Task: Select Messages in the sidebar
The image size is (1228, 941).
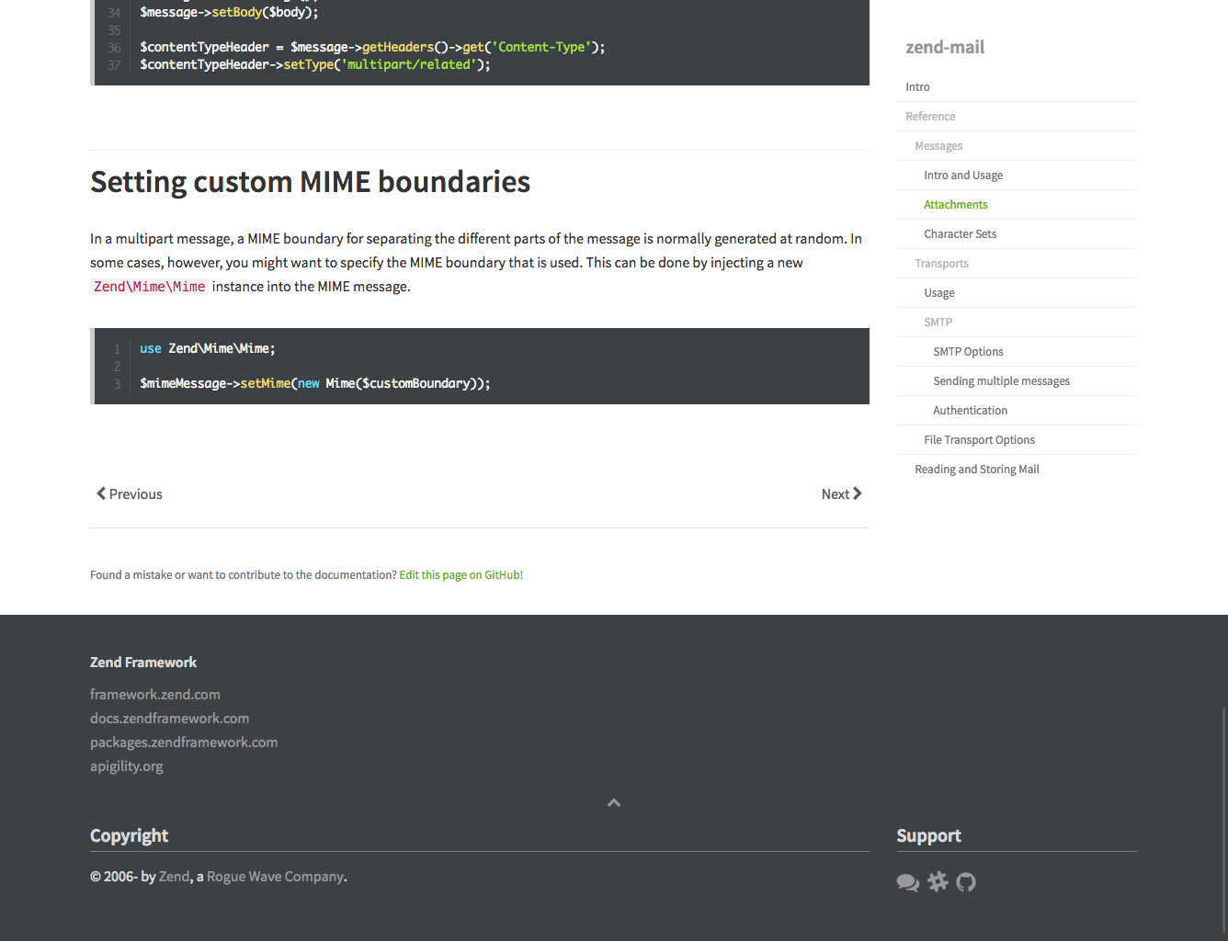Action: pyautogui.click(x=1018, y=146)
